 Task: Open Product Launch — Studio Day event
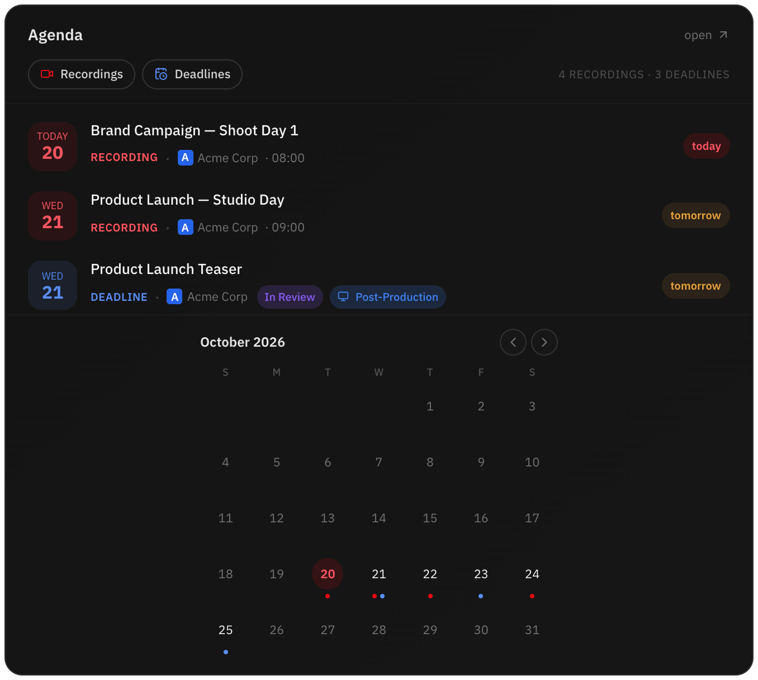379,216
